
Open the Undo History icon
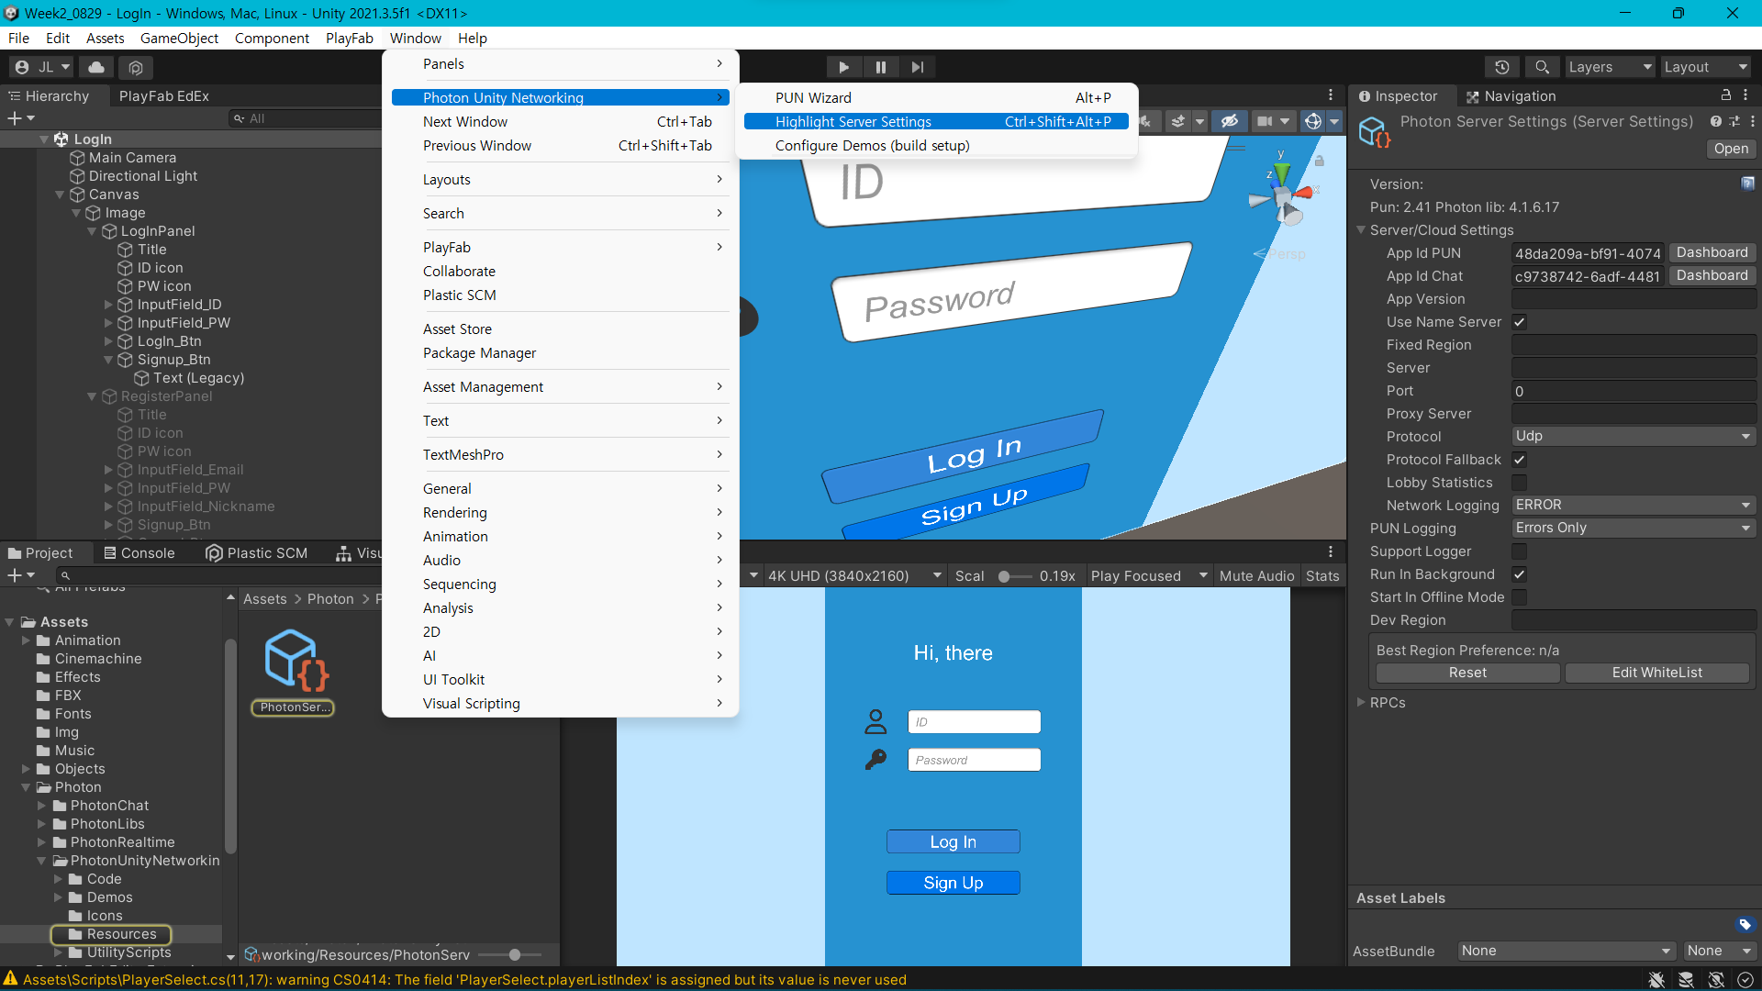(1502, 67)
